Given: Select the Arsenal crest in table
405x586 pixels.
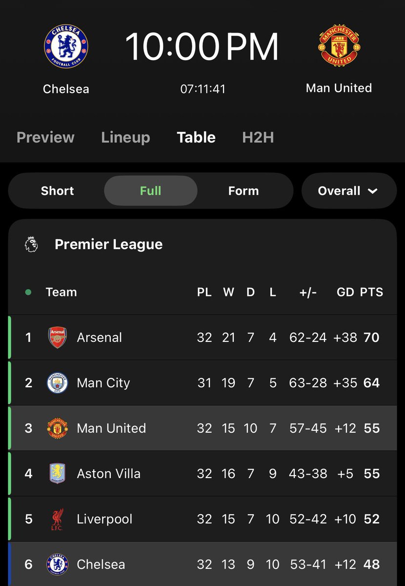Looking at the screenshot, I should (x=57, y=337).
